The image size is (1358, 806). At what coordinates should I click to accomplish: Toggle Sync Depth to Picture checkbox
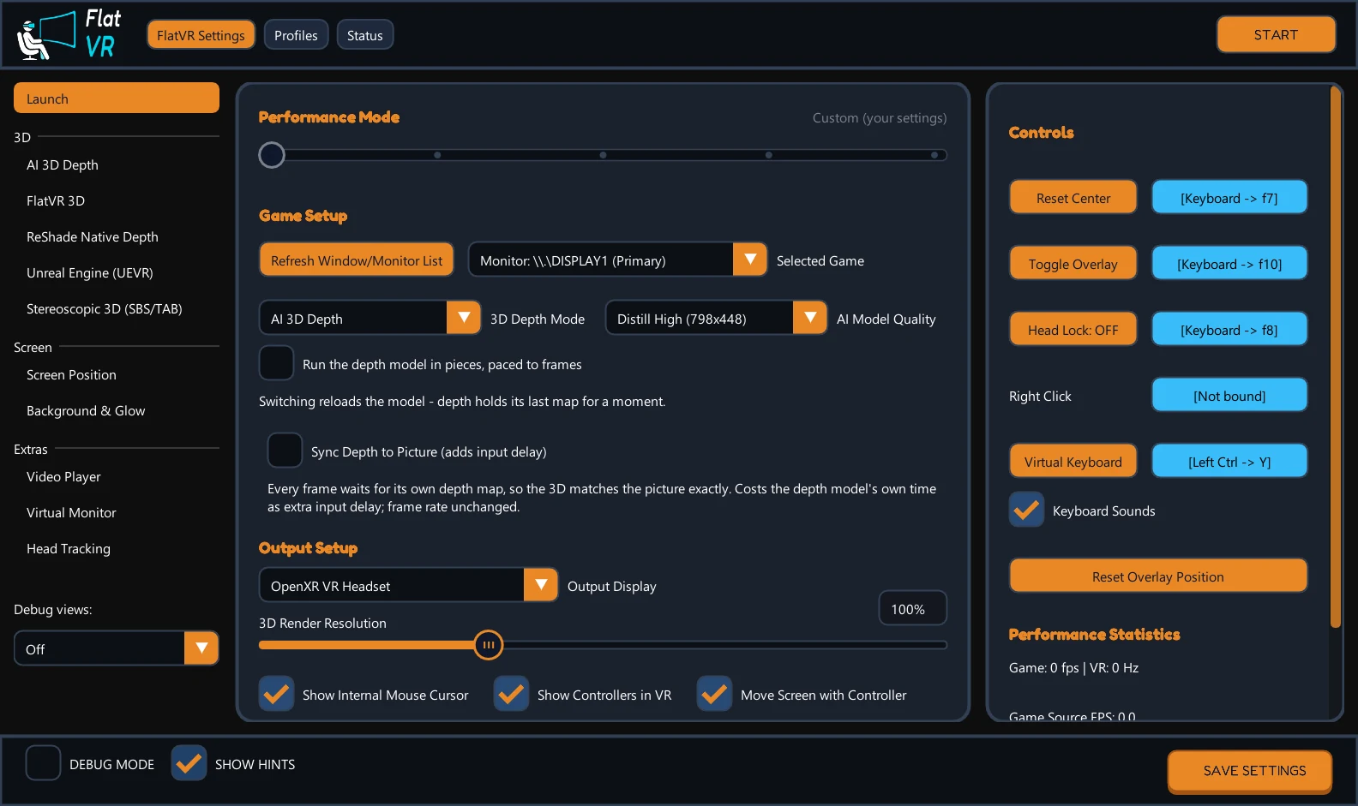coord(285,451)
